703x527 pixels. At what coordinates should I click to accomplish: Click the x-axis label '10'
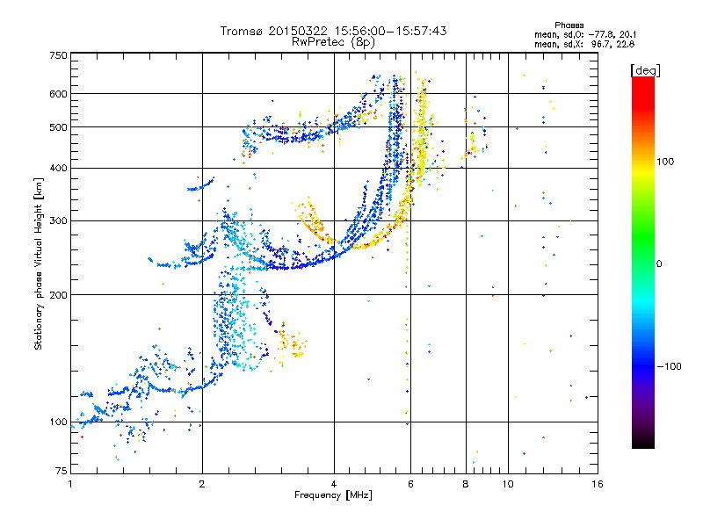(x=508, y=484)
